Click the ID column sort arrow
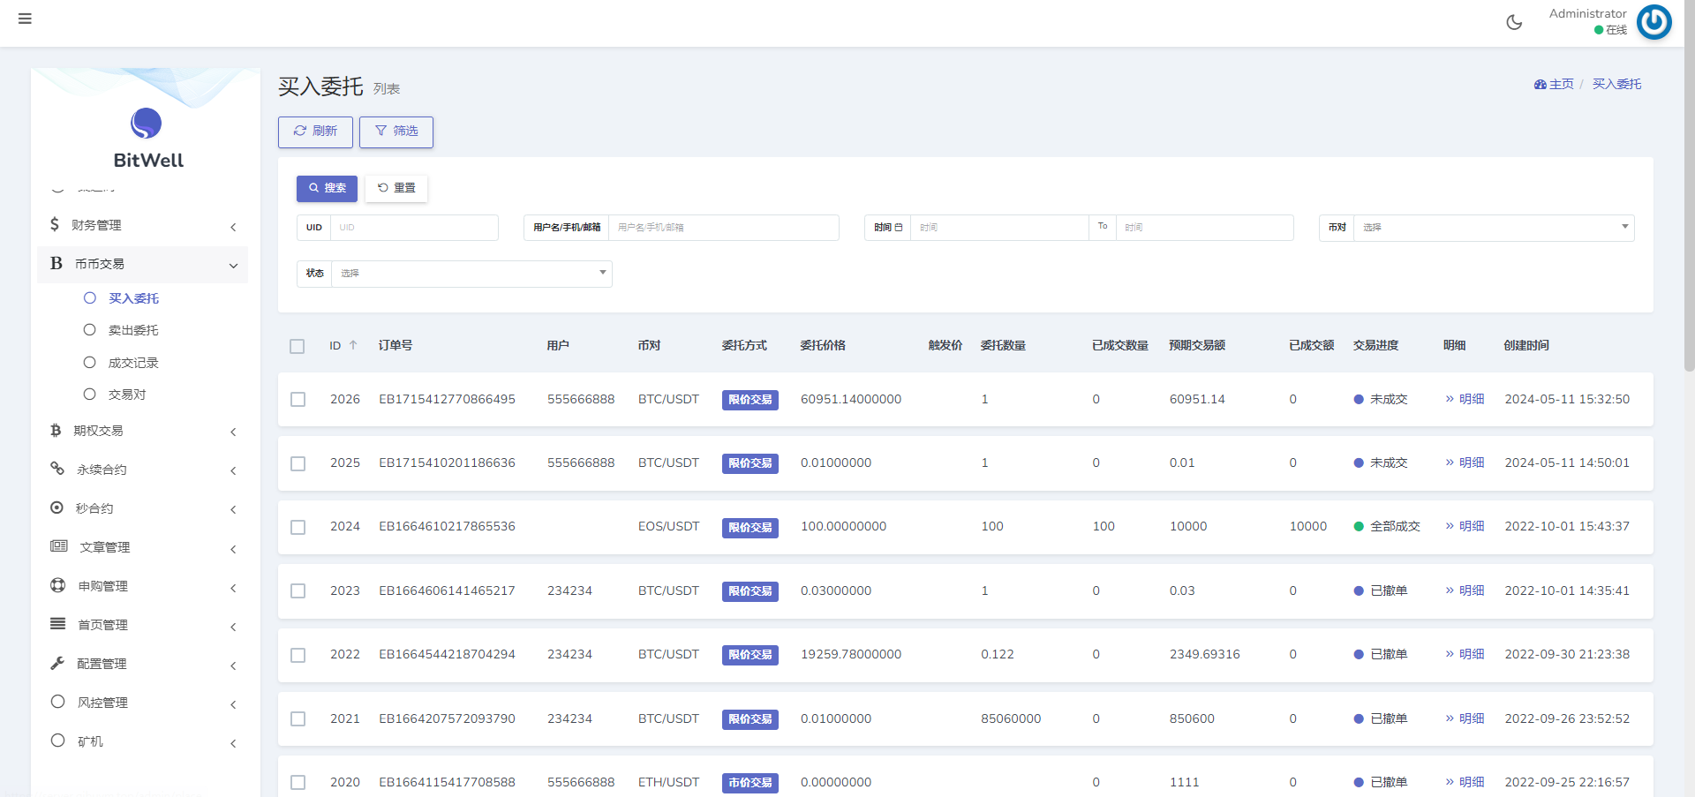Viewport: 1695px width, 797px height. tap(353, 345)
